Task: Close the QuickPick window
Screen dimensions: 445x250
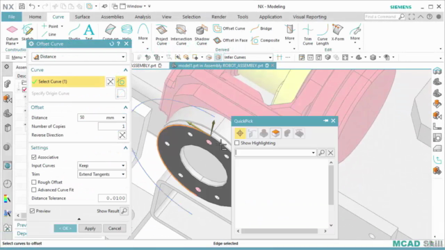Action: click(x=333, y=121)
